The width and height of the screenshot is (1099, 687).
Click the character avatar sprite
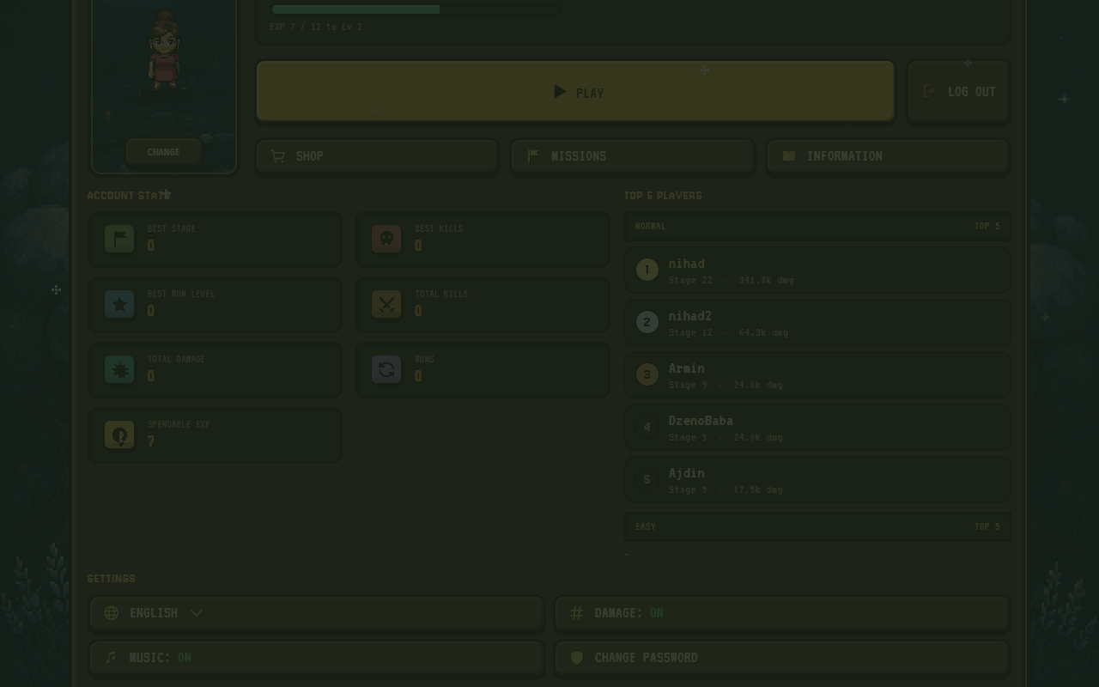164,50
